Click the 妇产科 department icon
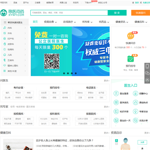Screen dimensions: 150x150 (5, 38)
